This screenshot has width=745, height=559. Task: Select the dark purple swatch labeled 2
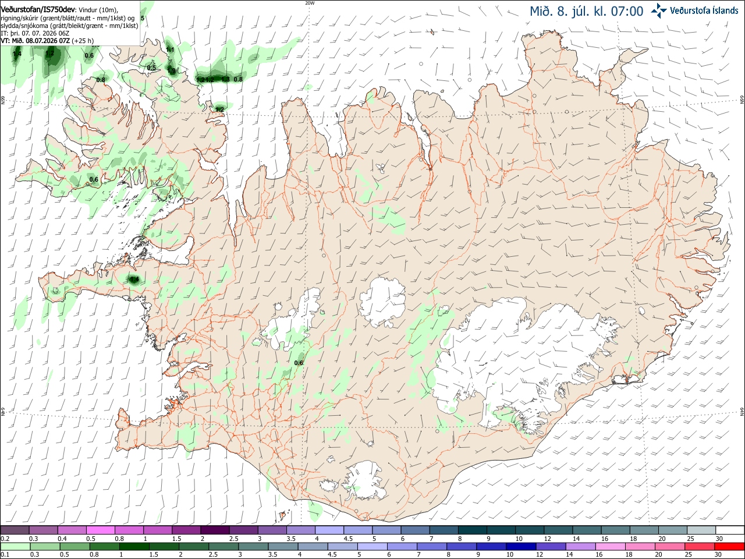coord(214,530)
